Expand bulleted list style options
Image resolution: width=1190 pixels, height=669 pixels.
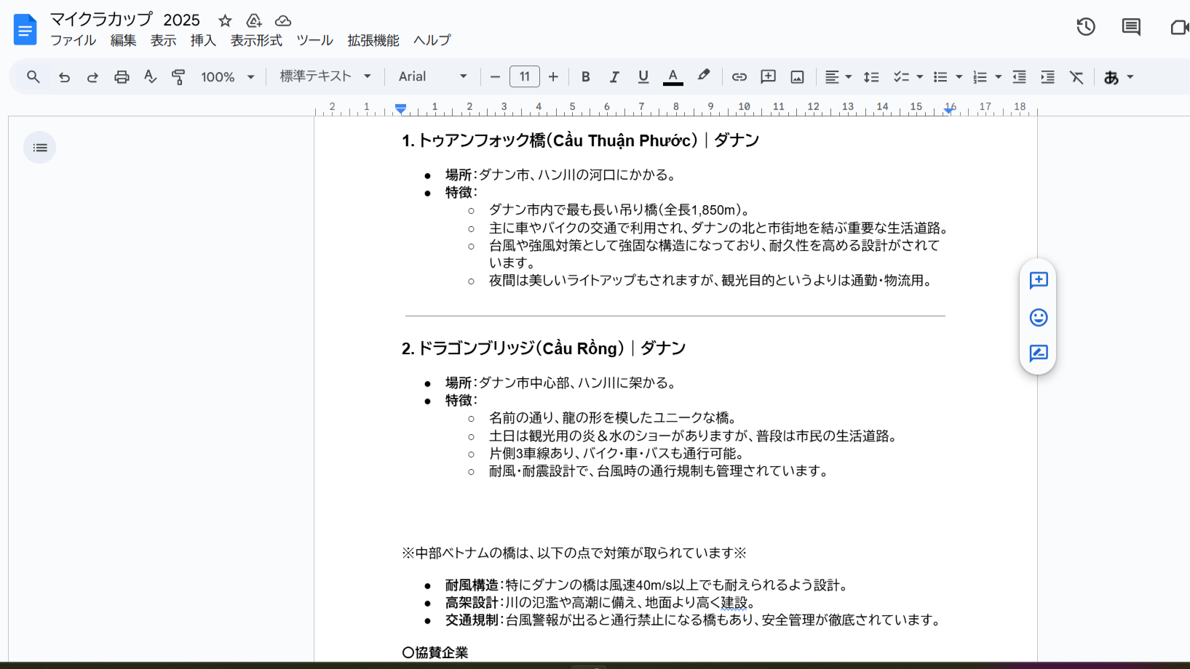(x=959, y=76)
